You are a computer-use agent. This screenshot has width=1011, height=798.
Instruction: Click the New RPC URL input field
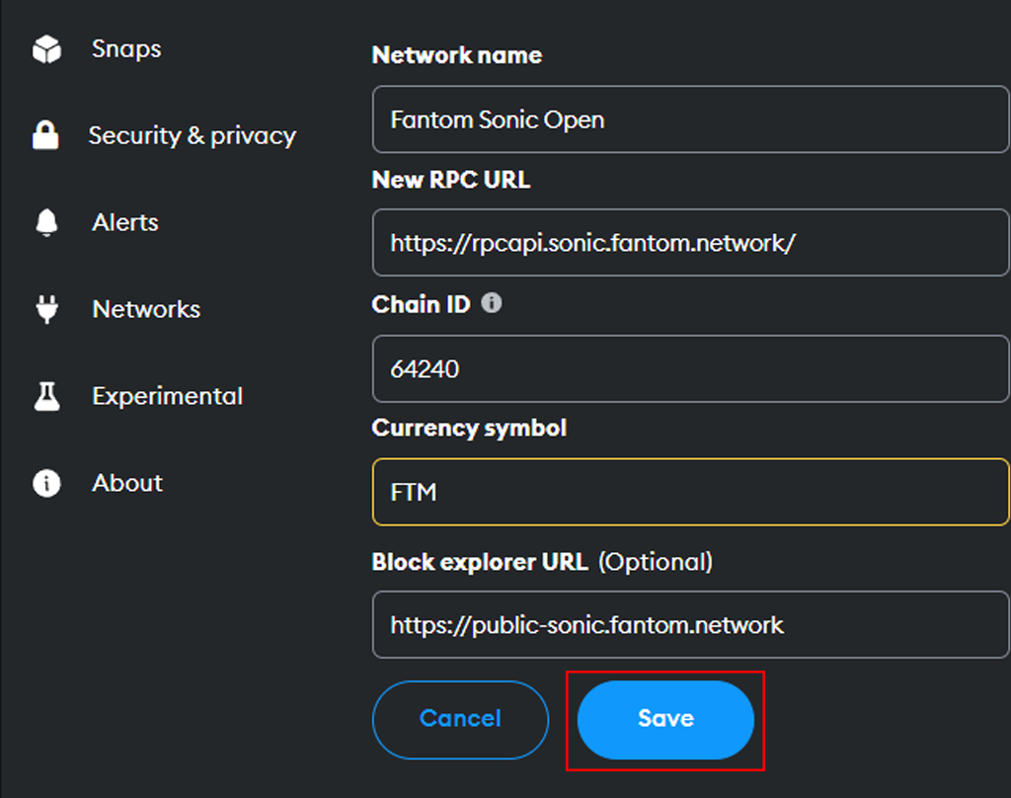pyautogui.click(x=690, y=243)
